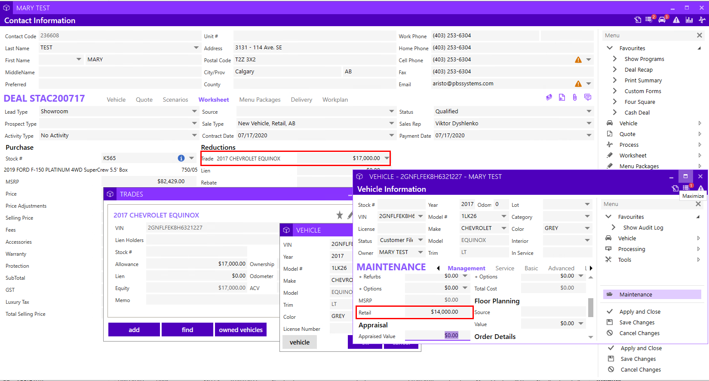Screen dimensions: 709x381
Task: Switch to the Vehicle tab of the deal
Action: pos(116,100)
